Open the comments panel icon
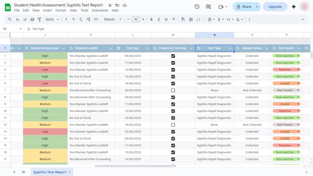 [208, 6]
